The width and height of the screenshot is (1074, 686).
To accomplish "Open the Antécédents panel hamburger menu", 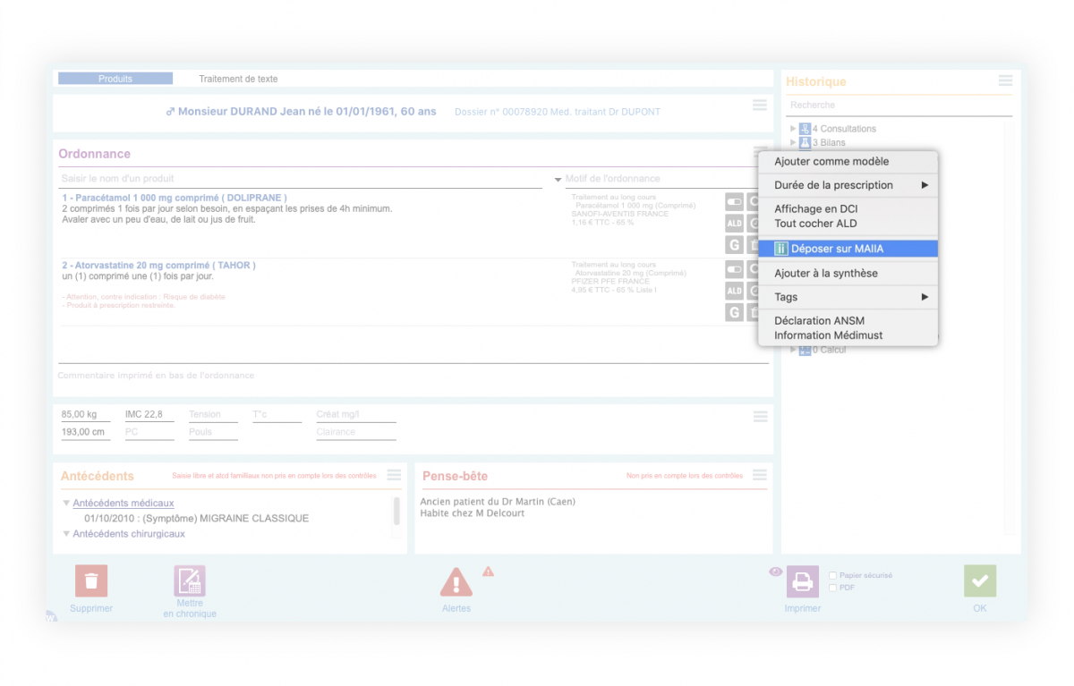I will 394,475.
